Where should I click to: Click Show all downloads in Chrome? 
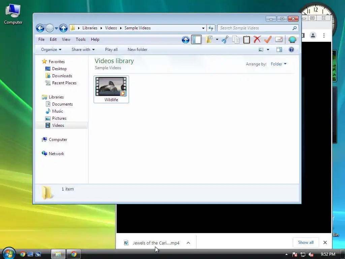306,242
